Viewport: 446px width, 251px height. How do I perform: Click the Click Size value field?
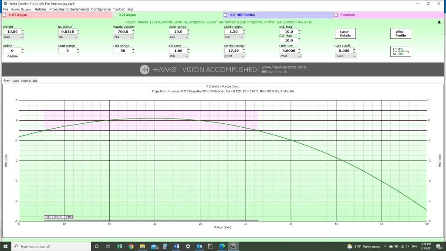click(289, 51)
